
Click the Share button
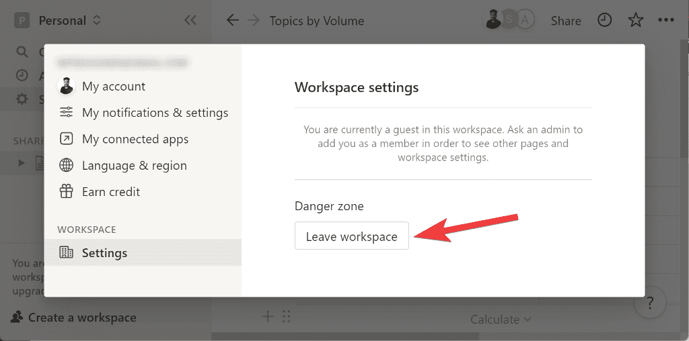click(x=565, y=21)
